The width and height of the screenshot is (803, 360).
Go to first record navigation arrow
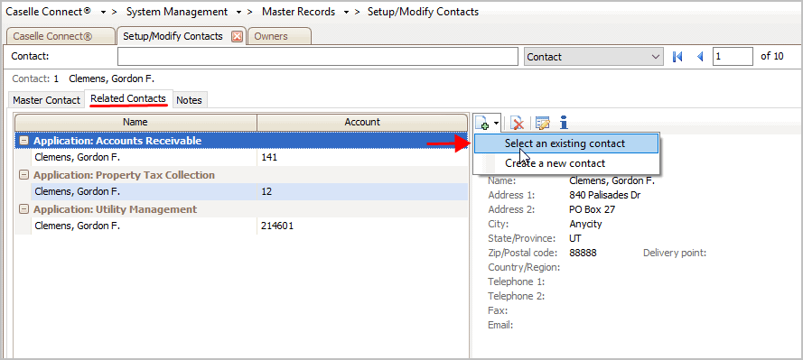pos(677,57)
